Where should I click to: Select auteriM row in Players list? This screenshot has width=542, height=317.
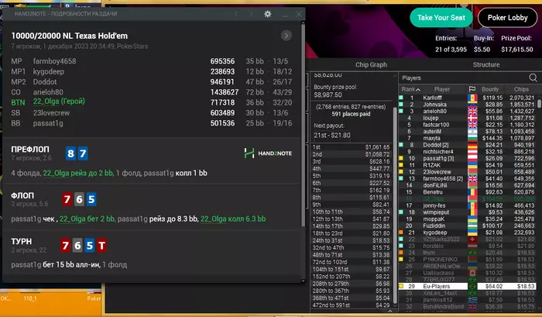[x=467, y=132]
